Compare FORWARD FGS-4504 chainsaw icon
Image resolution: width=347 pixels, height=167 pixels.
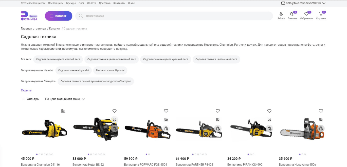(166, 119)
